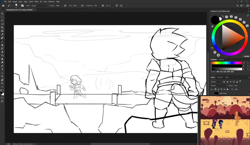Click the Coolorus refresh icon

[248, 15]
